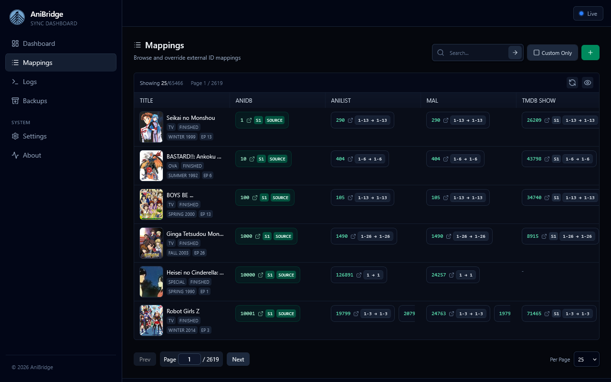Click the terminal icon next to Logs
Viewport: 611px width, 382px height.
(14, 82)
